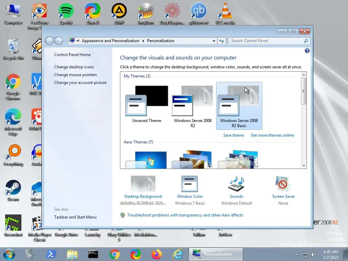Open the Spotify desktop shortcut
Image resolution: width=348 pixels, height=261 pixels.
(66, 14)
